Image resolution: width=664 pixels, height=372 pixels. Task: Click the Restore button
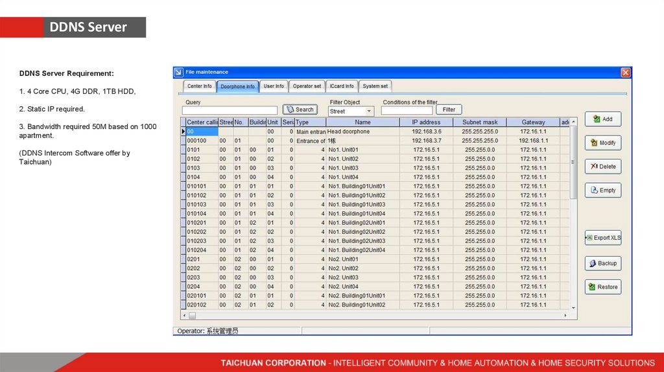click(x=603, y=287)
